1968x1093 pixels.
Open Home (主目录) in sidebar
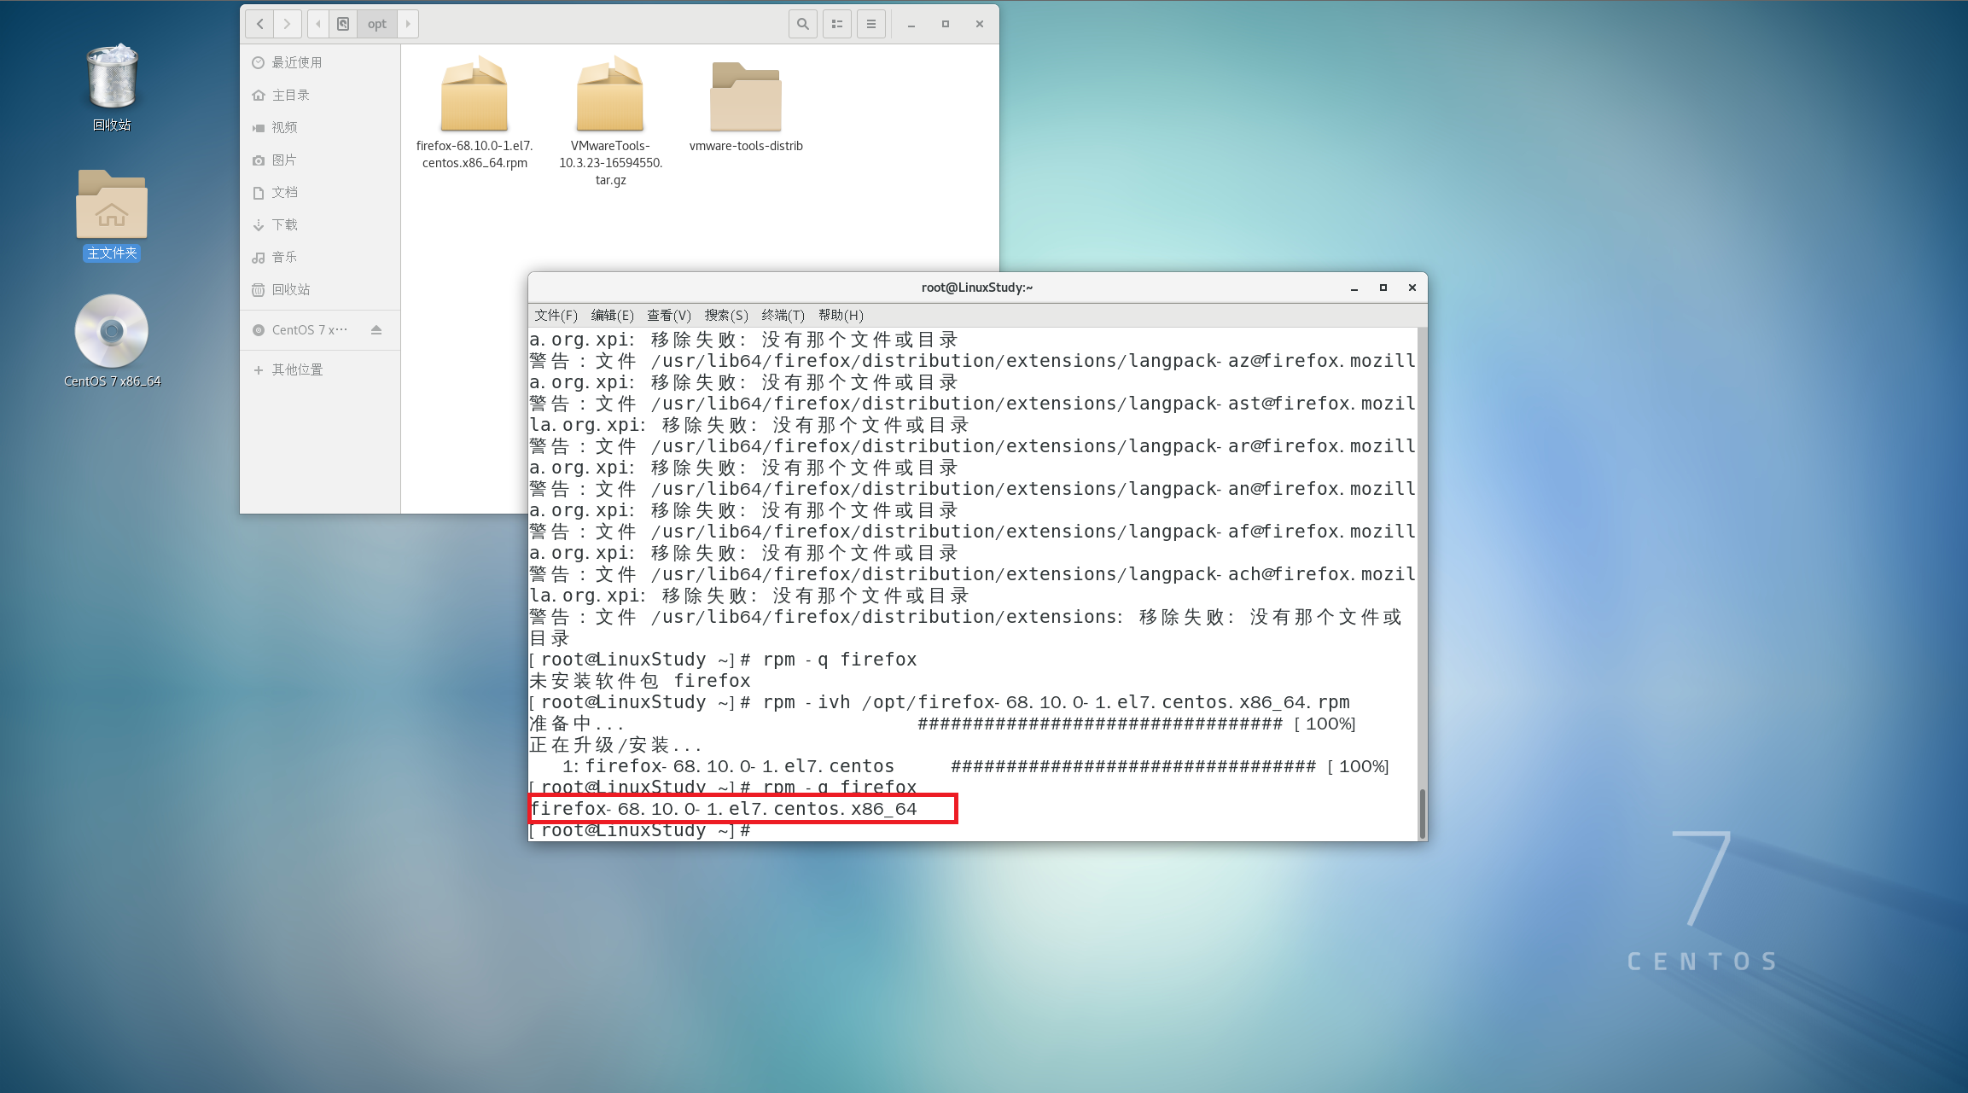point(320,95)
